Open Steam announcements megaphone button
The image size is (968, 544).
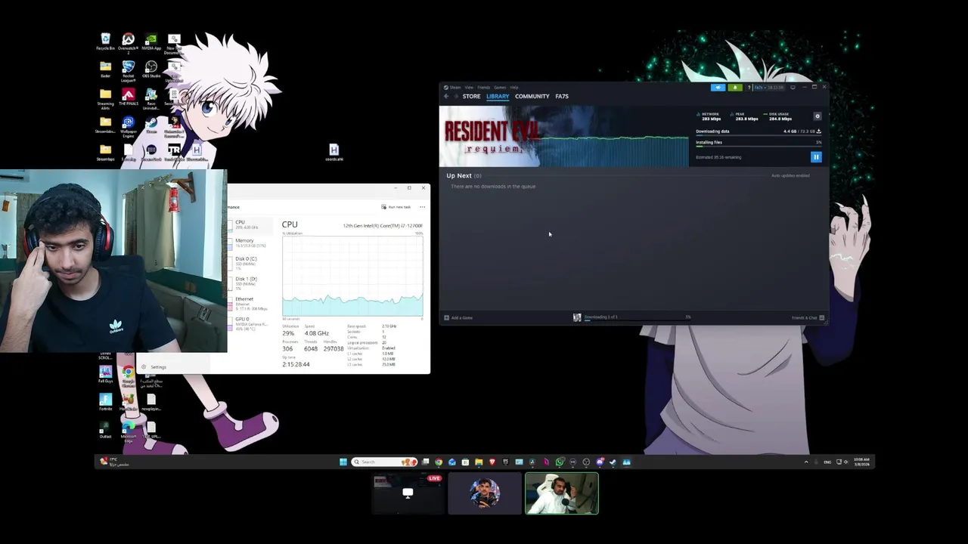pyautogui.click(x=718, y=88)
